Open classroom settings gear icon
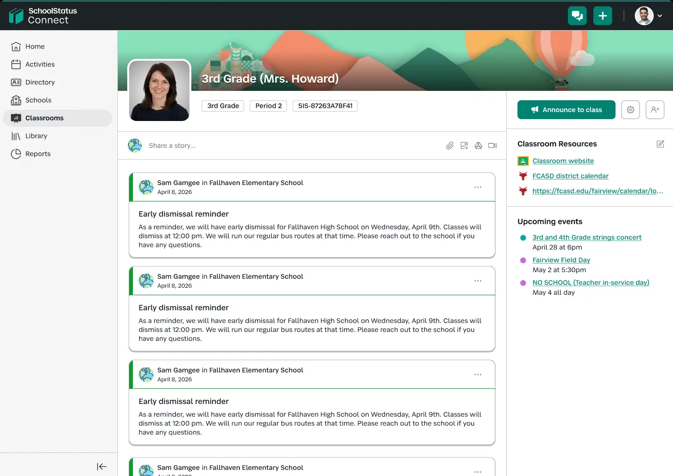Screen dimensions: 673x476 point(631,110)
